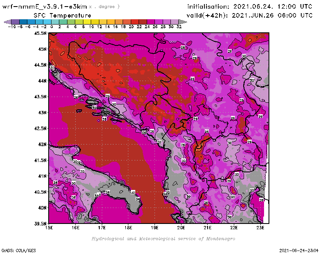Click the 'initialisation: 2021.06.24. 12:00 UTC' line
327x253 pixels.
250,7
